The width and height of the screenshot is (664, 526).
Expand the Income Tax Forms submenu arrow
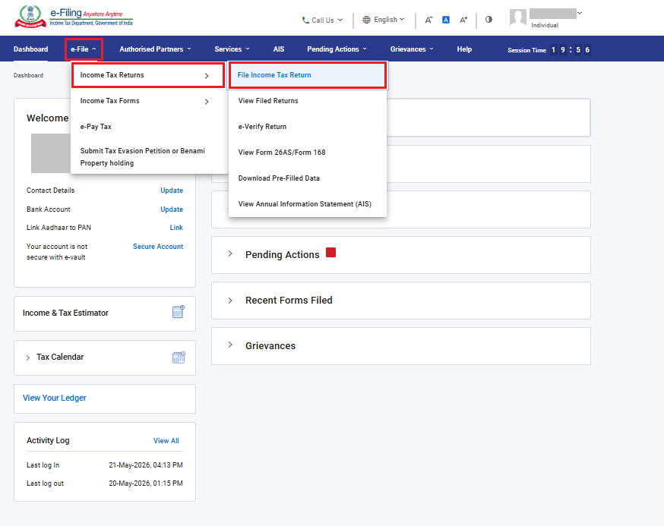click(x=207, y=102)
